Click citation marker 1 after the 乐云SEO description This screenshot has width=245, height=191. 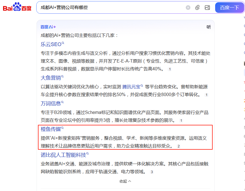coord(169,69)
